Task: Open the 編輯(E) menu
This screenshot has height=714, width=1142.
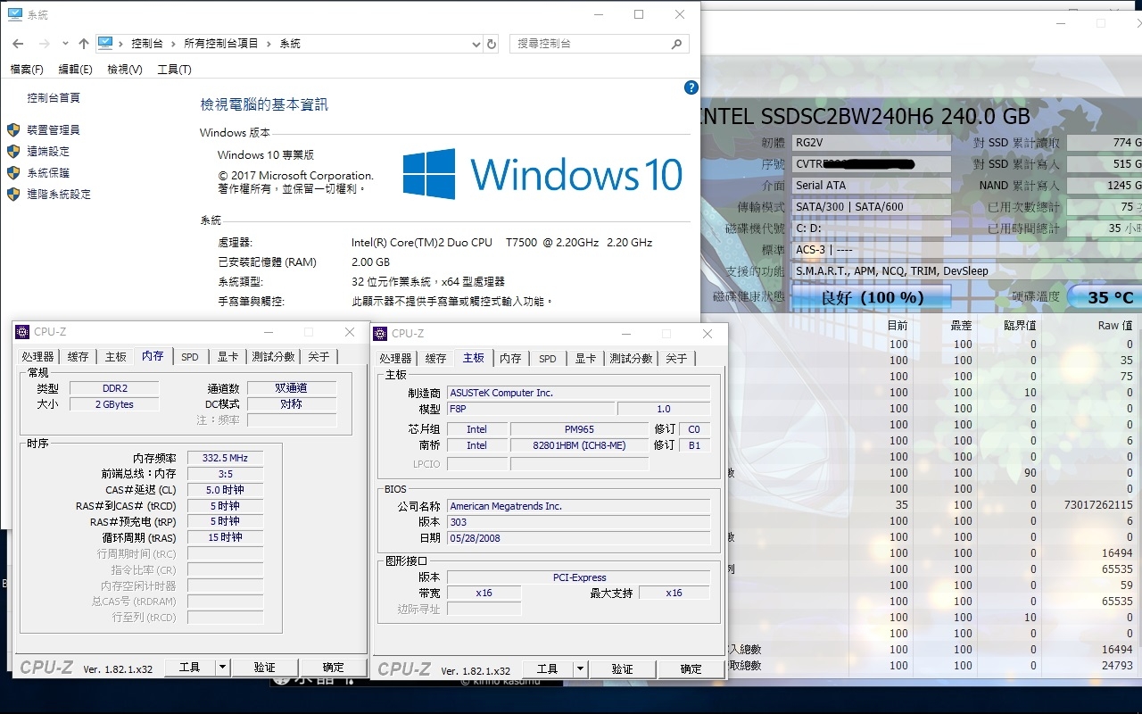Action: pos(75,70)
